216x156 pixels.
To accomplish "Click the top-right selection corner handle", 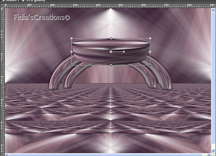I will coord(150,38).
